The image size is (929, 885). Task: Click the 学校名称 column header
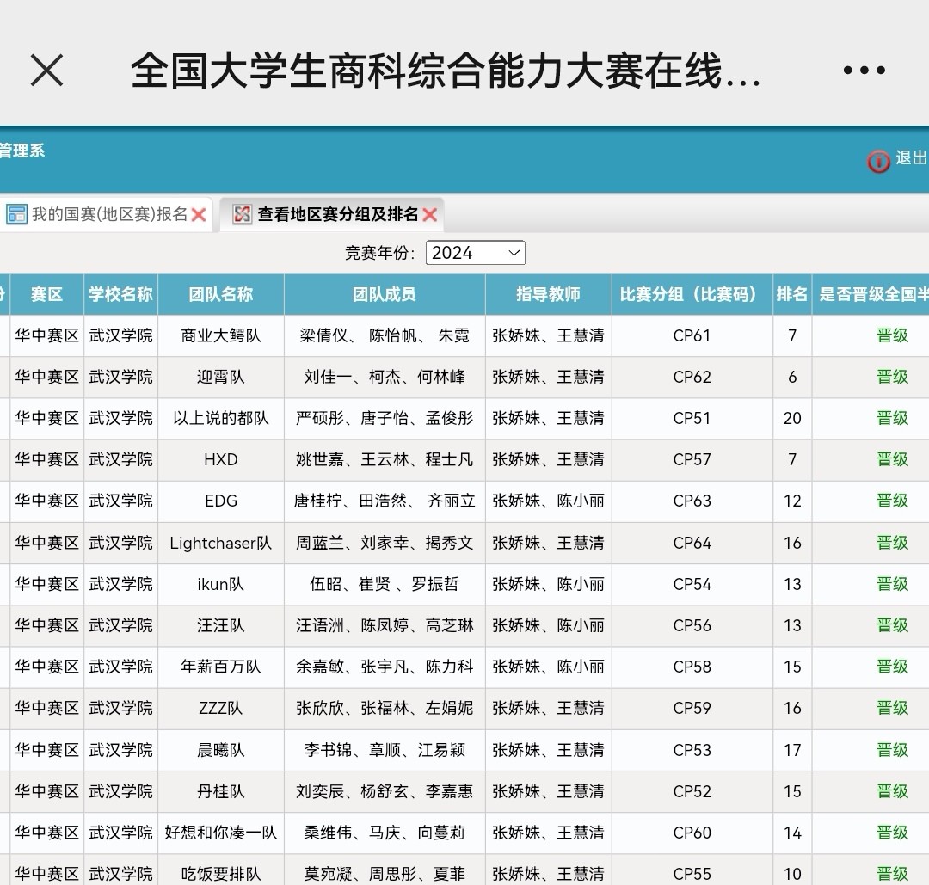pos(120,294)
